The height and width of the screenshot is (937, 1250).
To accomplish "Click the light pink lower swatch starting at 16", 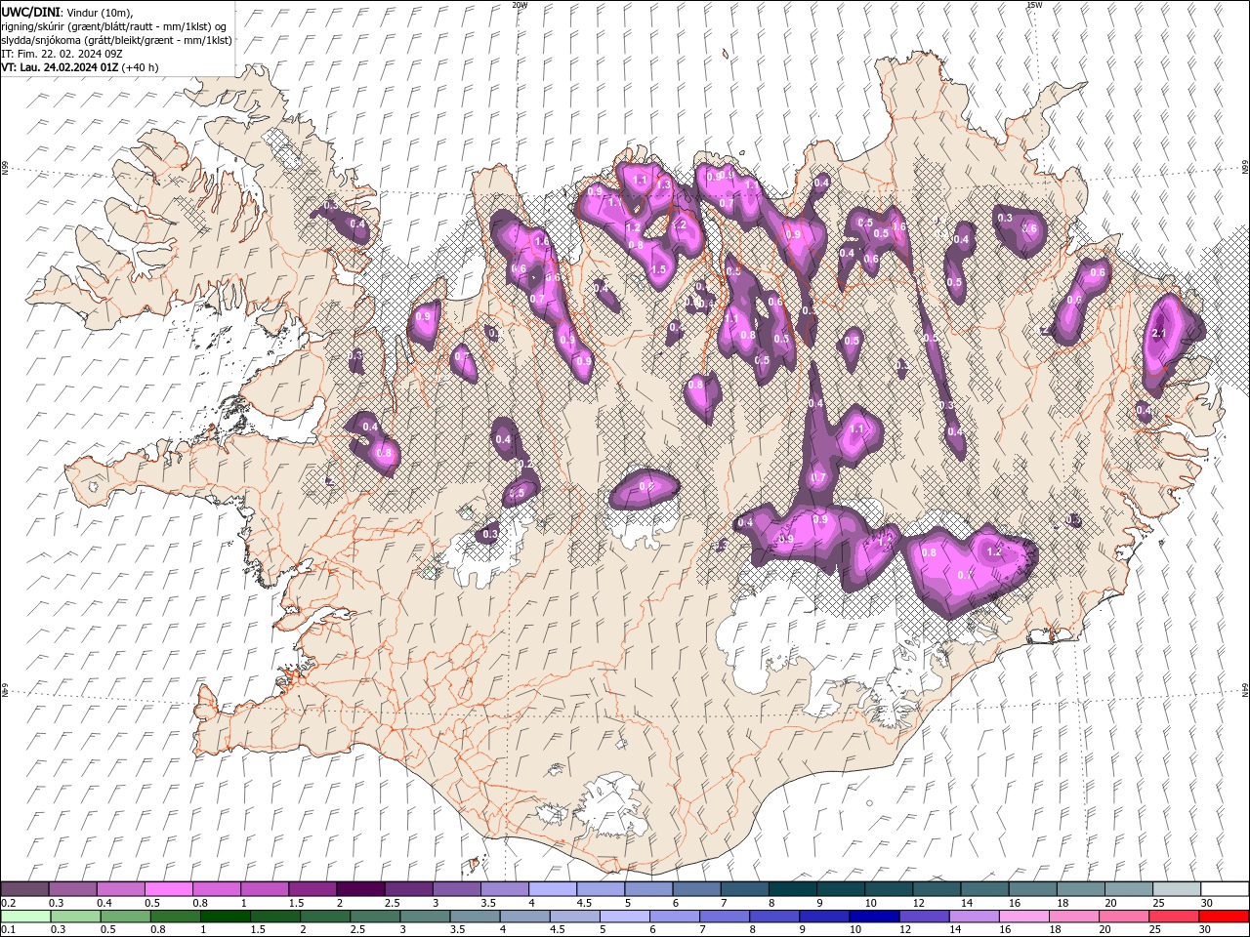I will click(1023, 917).
